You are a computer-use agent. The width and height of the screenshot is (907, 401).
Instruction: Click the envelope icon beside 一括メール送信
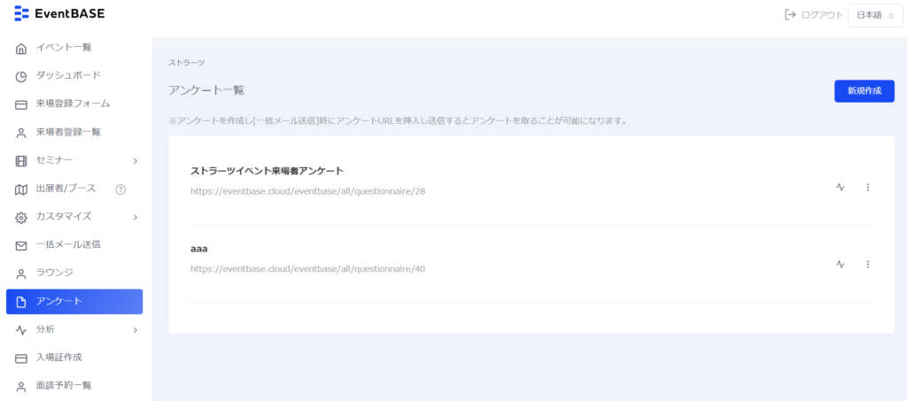pyautogui.click(x=21, y=245)
